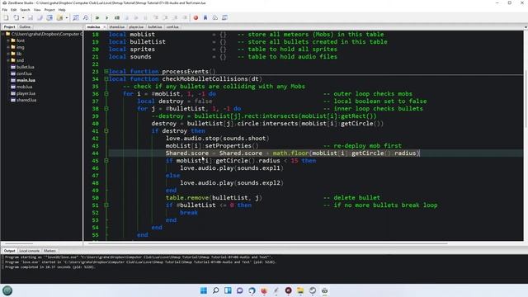Screen dimensions: 528x297
Task: Select the Output tab
Action: [x=9, y=251]
